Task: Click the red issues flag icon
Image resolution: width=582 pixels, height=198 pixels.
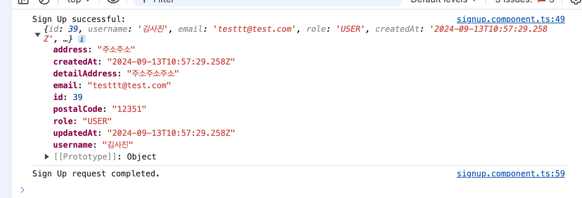Action: point(541,1)
